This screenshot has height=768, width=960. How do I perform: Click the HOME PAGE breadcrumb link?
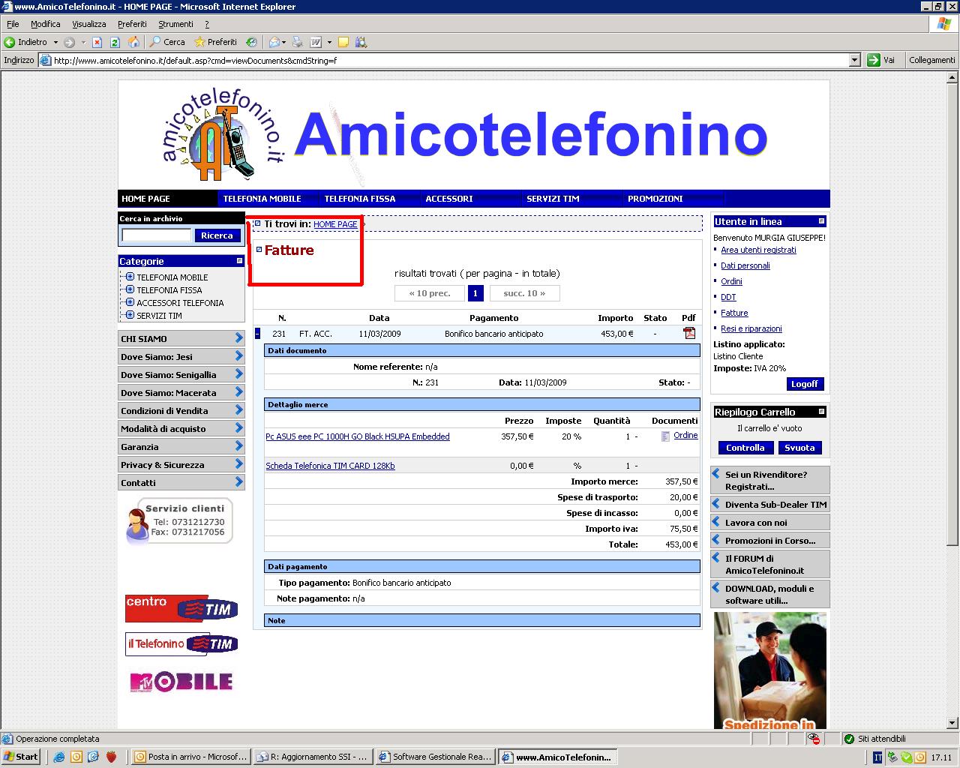[x=335, y=224]
